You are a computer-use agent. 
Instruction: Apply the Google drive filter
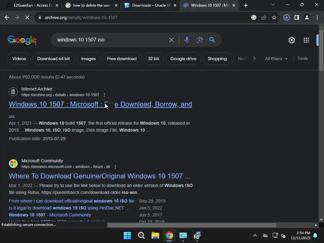point(183,59)
